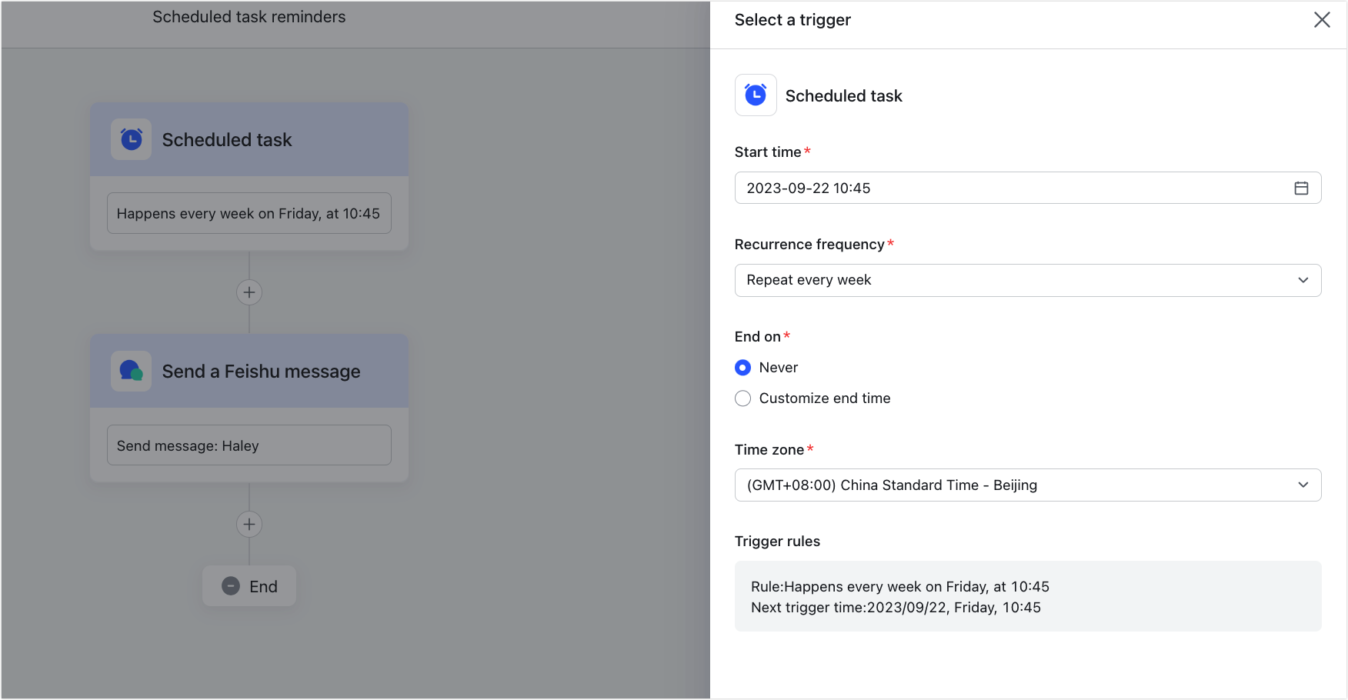Open the Time zone dropdown
The width and height of the screenshot is (1348, 700).
point(1028,485)
